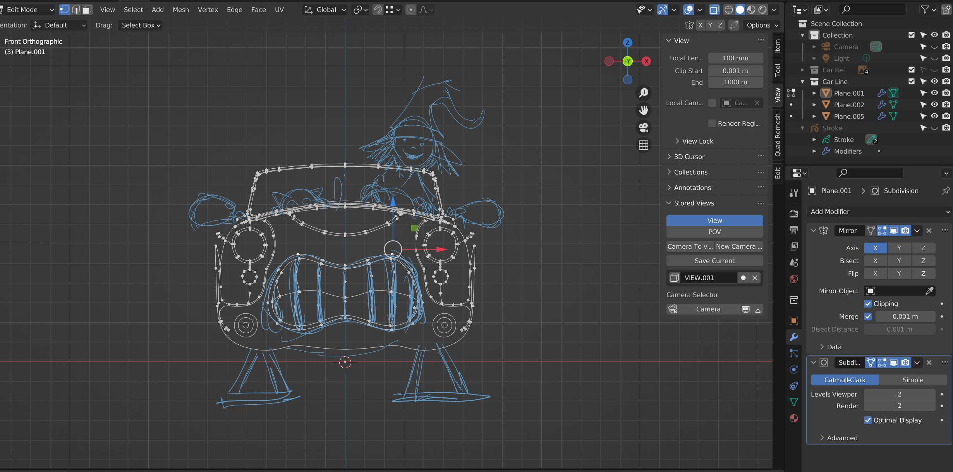953x472 pixels.
Task: Select edge select mode icon
Action: coord(76,10)
